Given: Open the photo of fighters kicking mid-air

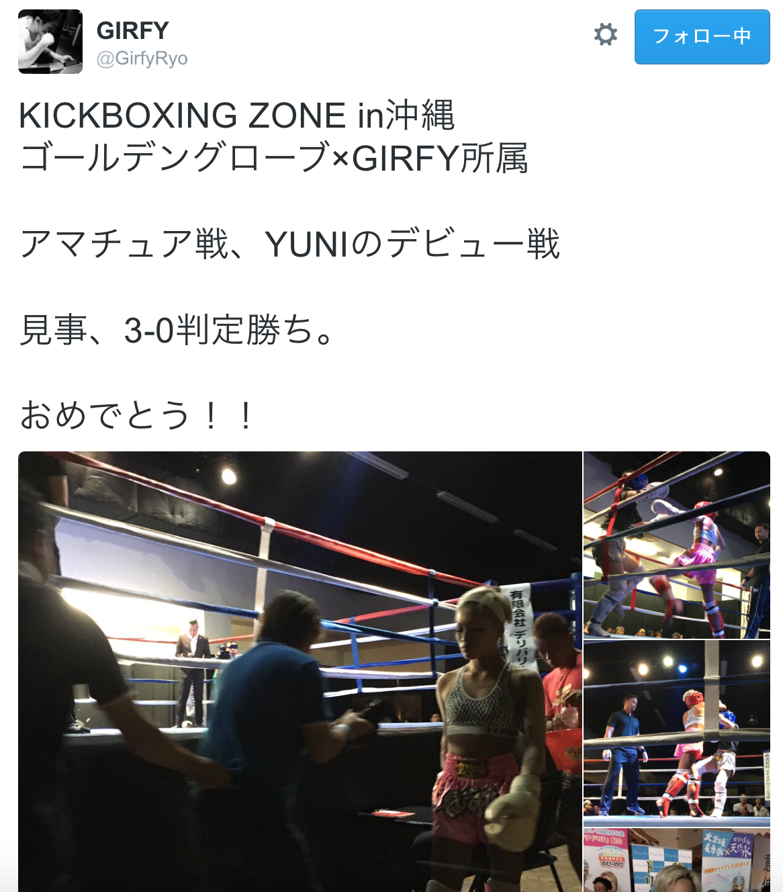Looking at the screenshot, I should click(677, 545).
